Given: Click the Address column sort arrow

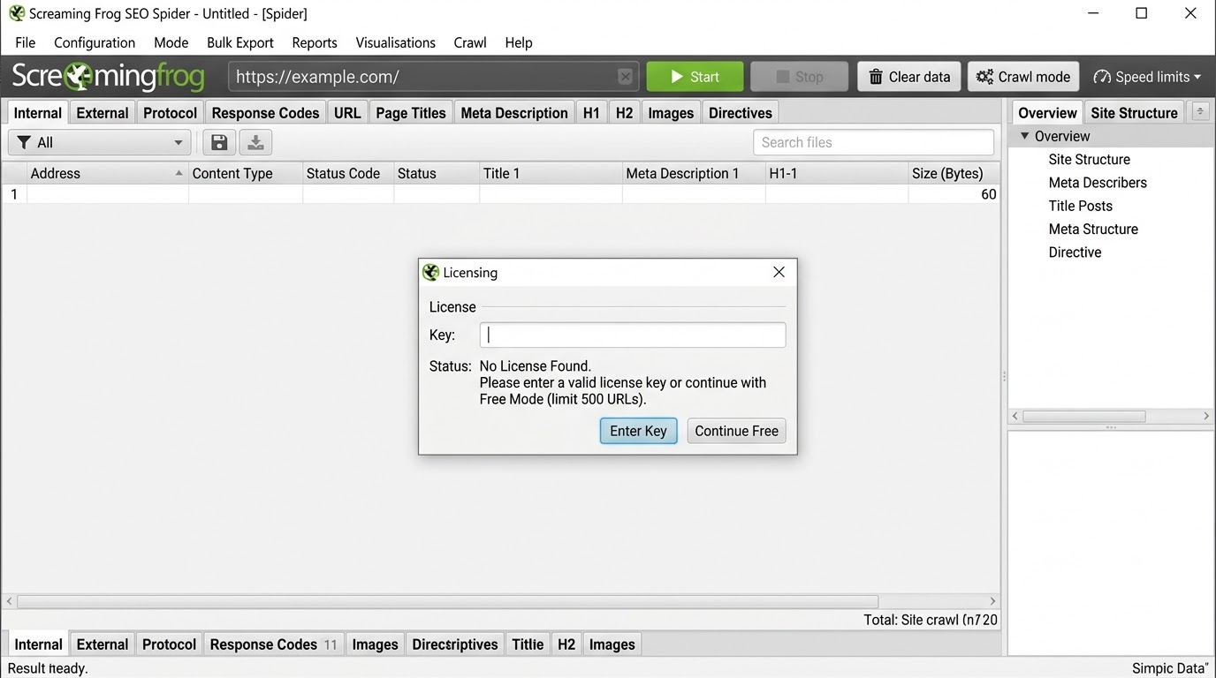Looking at the screenshot, I should pos(179,173).
